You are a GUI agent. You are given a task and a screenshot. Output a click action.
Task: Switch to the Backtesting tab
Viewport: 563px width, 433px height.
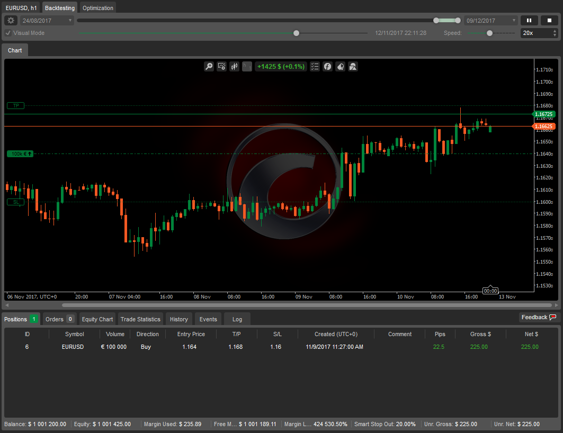[x=60, y=8]
